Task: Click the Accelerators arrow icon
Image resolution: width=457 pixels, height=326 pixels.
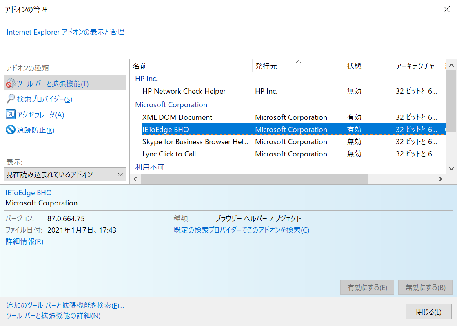Action: click(x=11, y=115)
